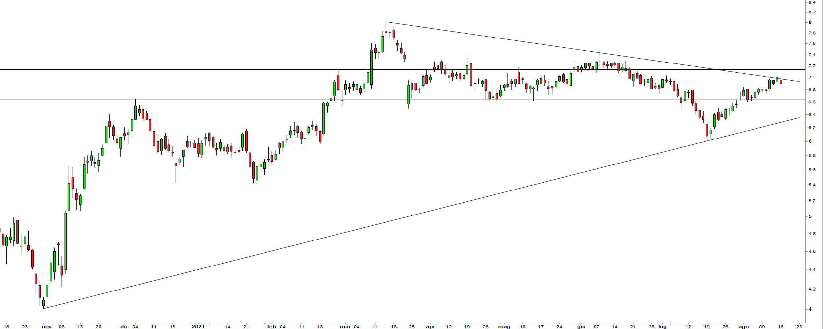
Task: Select the 'mag' month label
Action: coord(504,327)
